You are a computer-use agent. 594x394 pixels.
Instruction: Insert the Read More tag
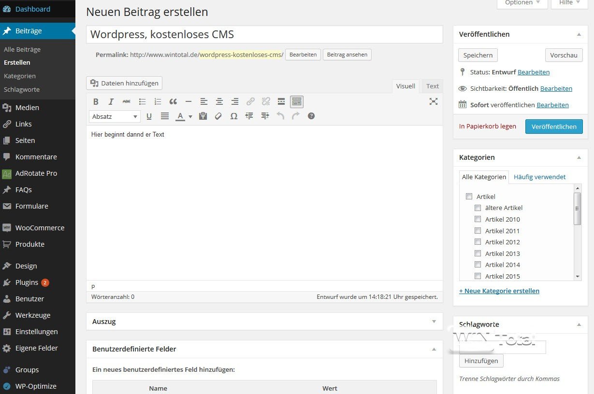tap(281, 101)
